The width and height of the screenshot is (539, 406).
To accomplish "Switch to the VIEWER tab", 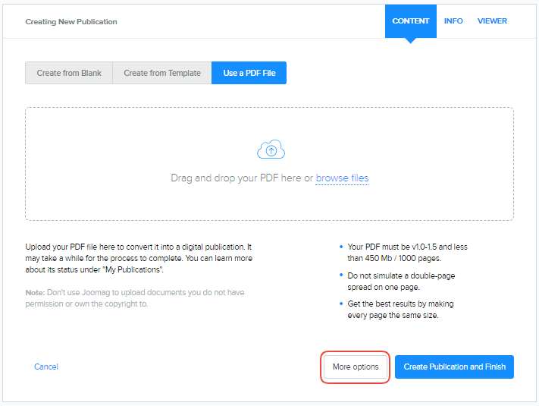I will 492,21.
